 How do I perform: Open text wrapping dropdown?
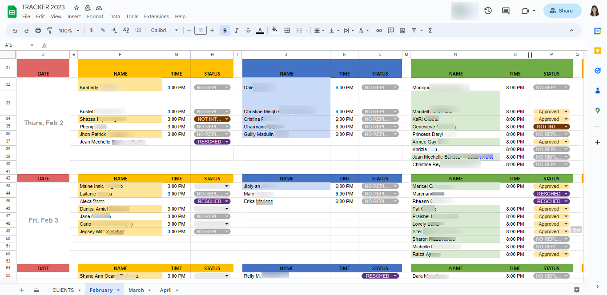coord(348,31)
